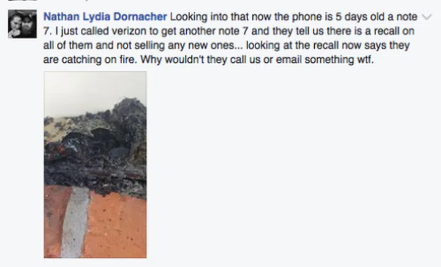Click the word 'email' in the comment
Screen dimensions: 441x267
click(x=289, y=59)
